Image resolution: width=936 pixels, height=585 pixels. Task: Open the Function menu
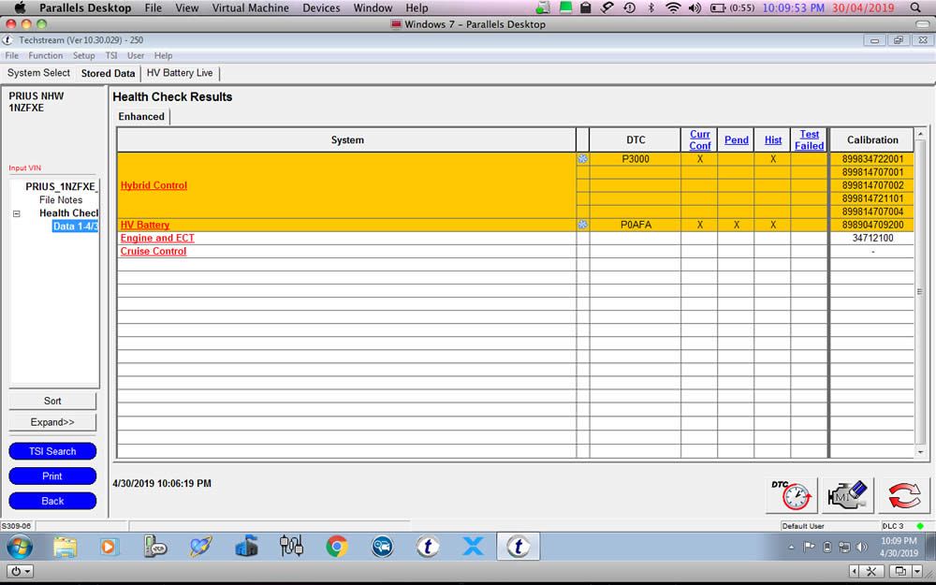[x=45, y=55]
